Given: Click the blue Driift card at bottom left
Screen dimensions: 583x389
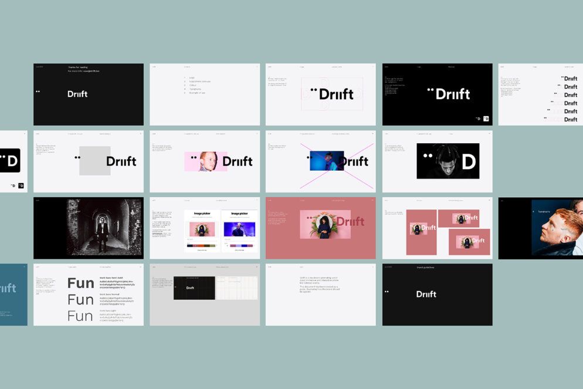Looking at the screenshot, I should (12, 294).
